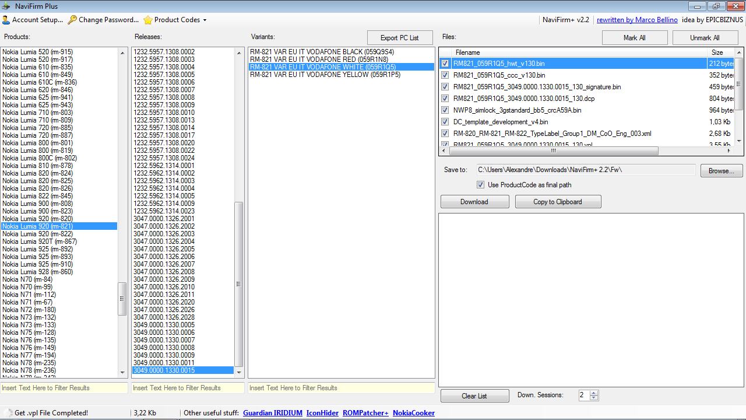Click Files list scroll right arrow

[x=729, y=150]
